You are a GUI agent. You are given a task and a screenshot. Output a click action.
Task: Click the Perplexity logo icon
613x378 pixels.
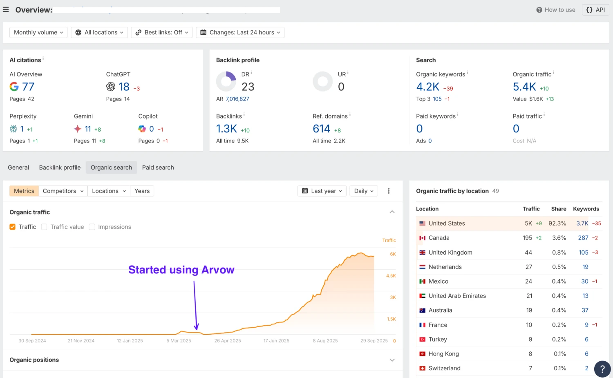[13, 129]
